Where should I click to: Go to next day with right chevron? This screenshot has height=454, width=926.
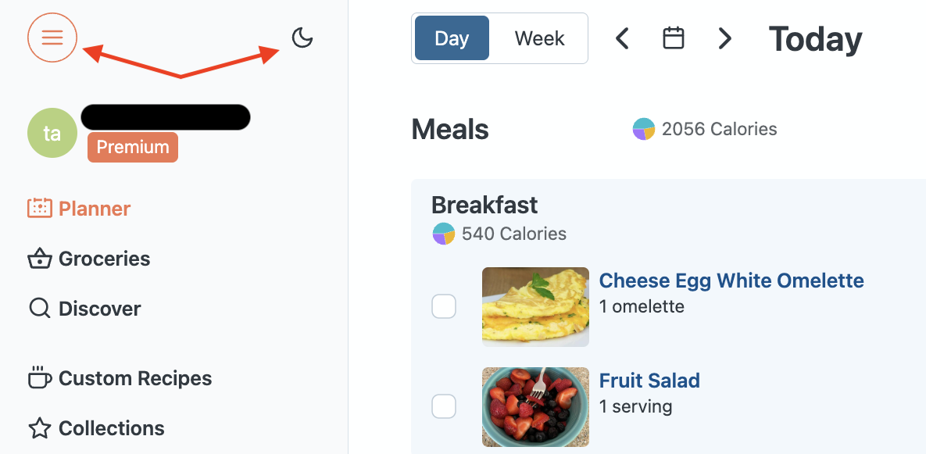pos(725,38)
